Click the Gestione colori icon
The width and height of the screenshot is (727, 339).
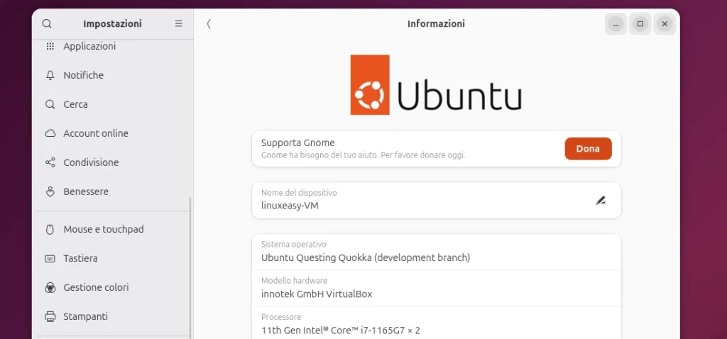click(50, 287)
